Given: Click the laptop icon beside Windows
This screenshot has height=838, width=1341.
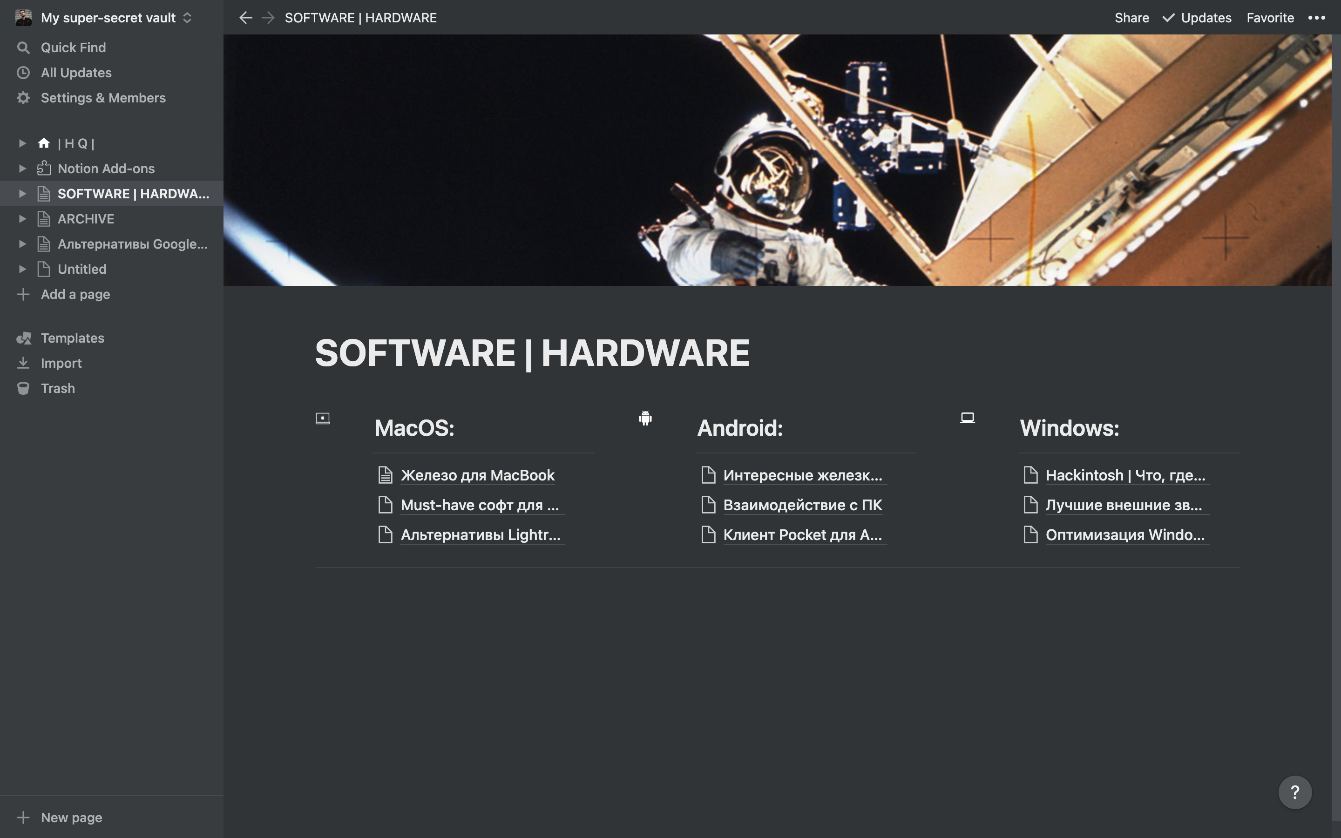Looking at the screenshot, I should (967, 418).
